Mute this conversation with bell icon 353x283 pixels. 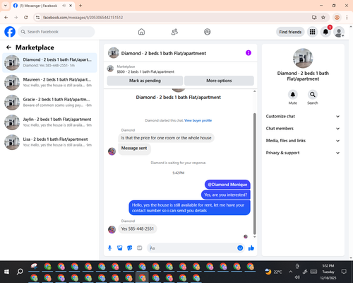(x=292, y=95)
